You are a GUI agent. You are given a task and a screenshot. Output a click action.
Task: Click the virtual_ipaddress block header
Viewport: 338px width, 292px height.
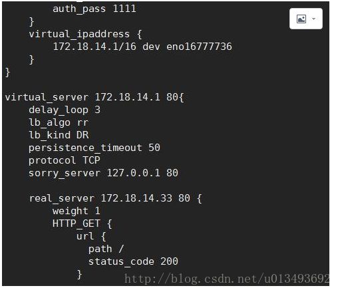click(85, 35)
